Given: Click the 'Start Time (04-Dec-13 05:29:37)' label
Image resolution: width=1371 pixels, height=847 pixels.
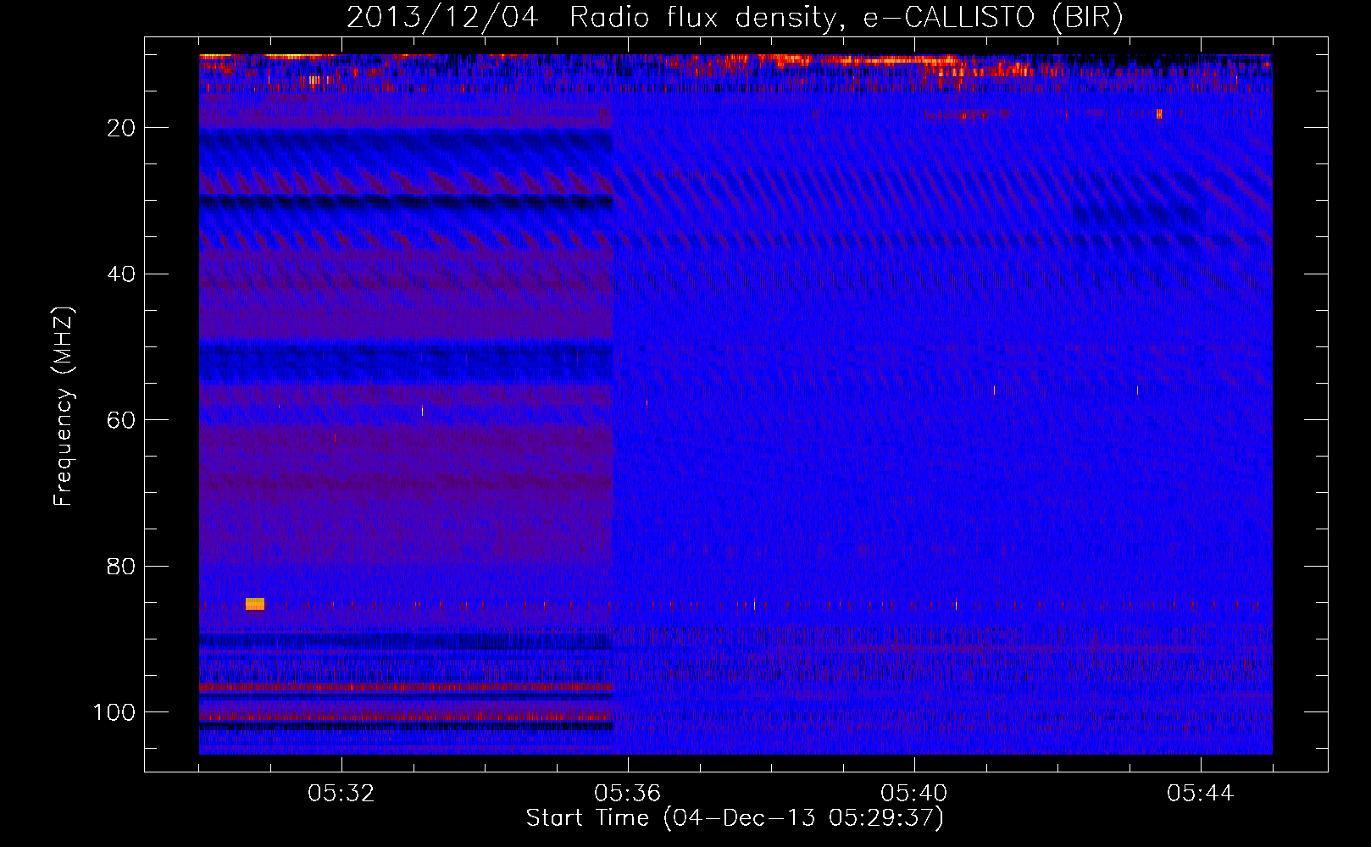Looking at the screenshot, I should click(x=735, y=818).
